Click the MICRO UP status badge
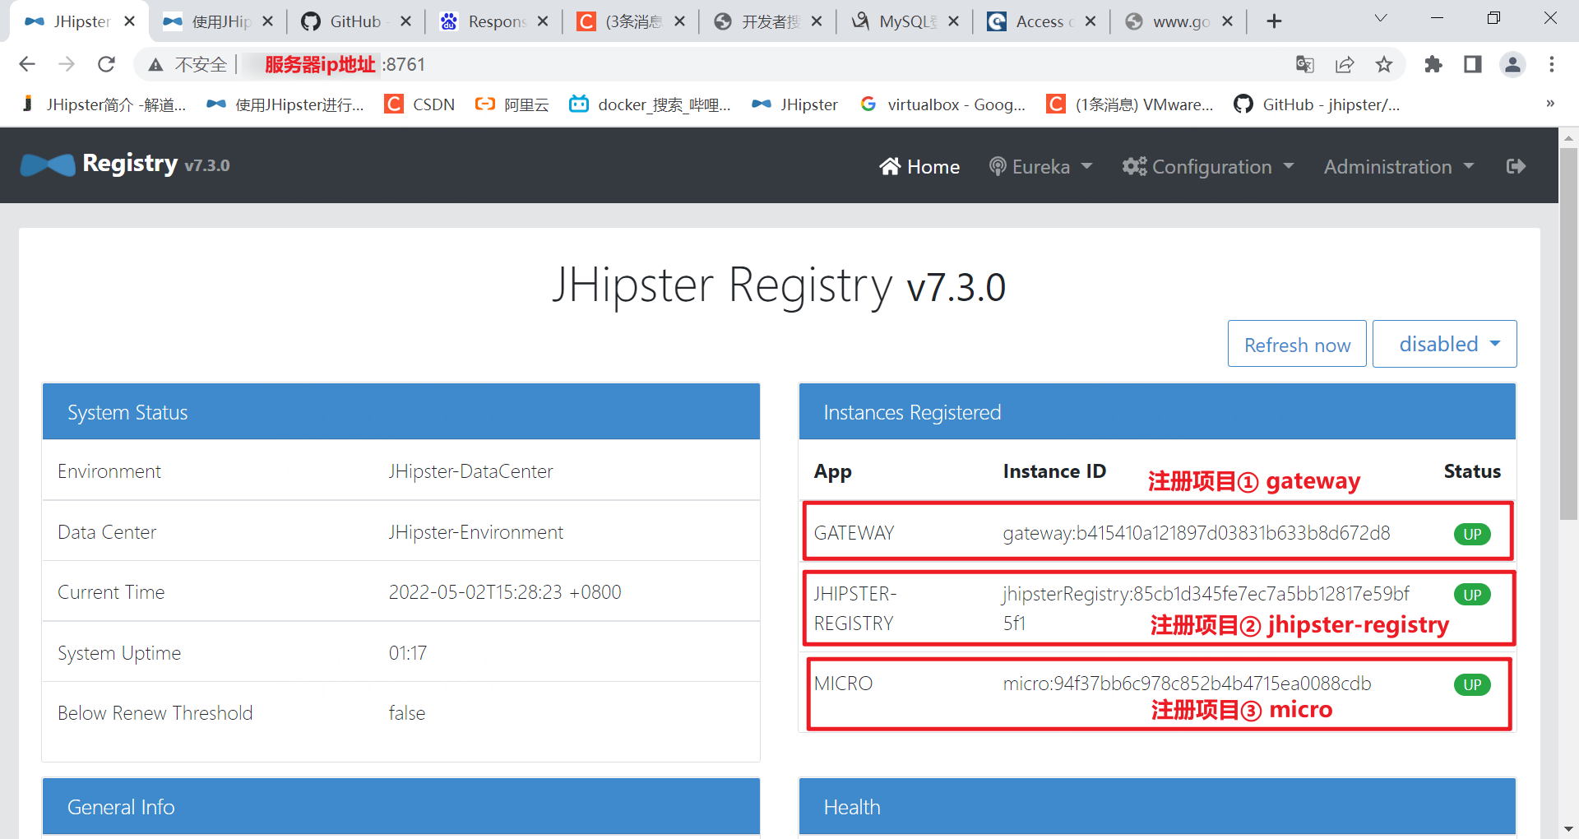This screenshot has height=839, width=1579. [x=1472, y=684]
